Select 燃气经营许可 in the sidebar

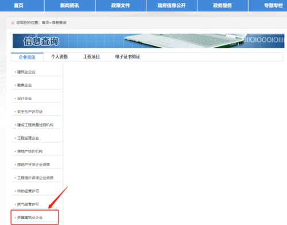coord(28,204)
